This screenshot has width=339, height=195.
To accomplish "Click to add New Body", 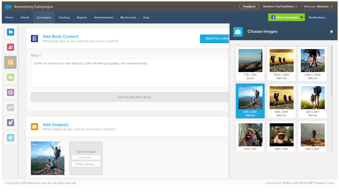I will (130, 97).
